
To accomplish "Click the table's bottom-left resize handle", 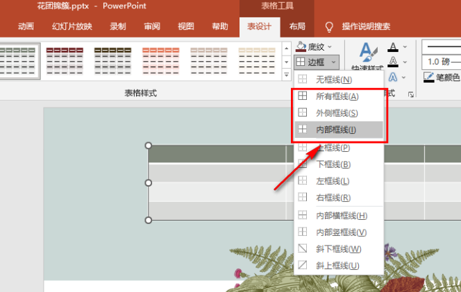I will pos(149,220).
